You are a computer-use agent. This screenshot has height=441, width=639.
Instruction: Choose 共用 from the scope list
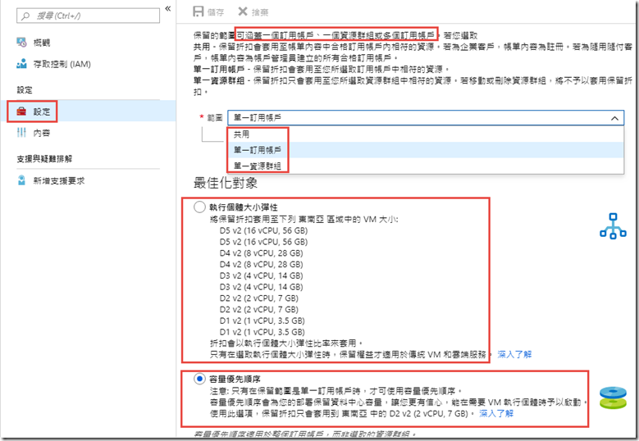pos(241,134)
